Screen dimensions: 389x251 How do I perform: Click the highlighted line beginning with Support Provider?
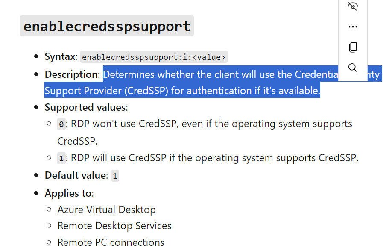point(182,90)
